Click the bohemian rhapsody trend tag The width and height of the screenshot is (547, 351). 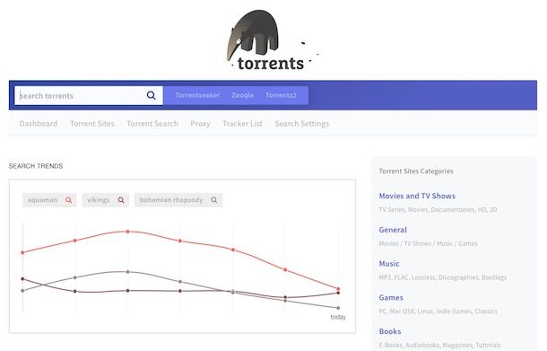178,200
